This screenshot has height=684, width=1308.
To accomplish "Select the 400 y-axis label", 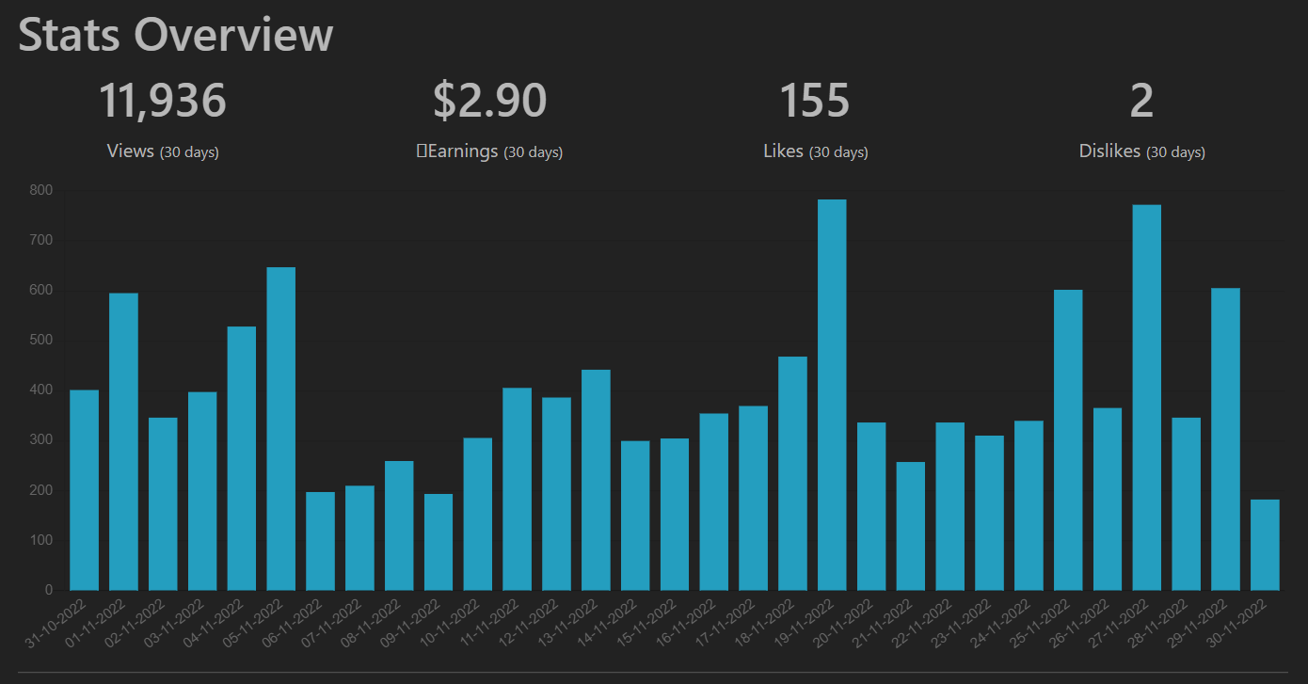I will click(x=41, y=390).
